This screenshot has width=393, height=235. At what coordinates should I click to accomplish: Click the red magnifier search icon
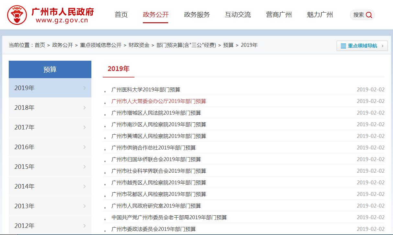point(369,15)
